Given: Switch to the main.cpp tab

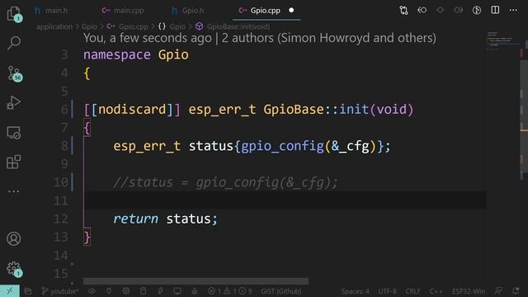Looking at the screenshot, I should pyautogui.click(x=123, y=11).
